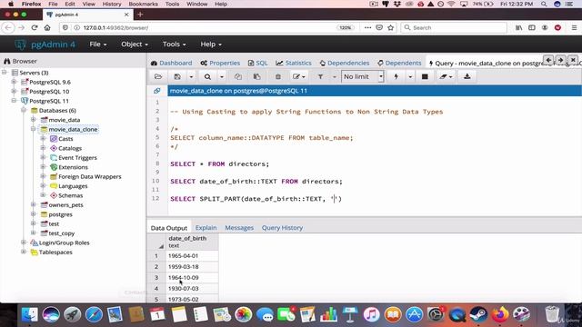Execute the query with the lightning bolt icon
Viewport: 582px width, 327px height.
tap(396, 76)
